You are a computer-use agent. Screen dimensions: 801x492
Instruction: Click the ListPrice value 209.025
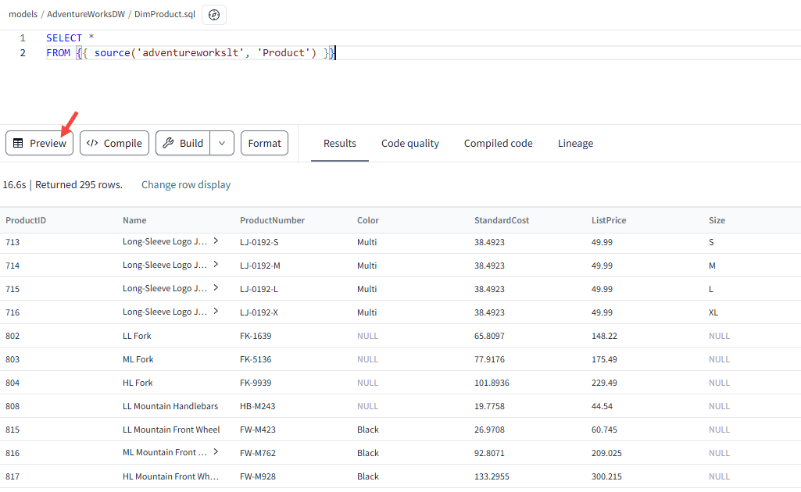pos(607,454)
